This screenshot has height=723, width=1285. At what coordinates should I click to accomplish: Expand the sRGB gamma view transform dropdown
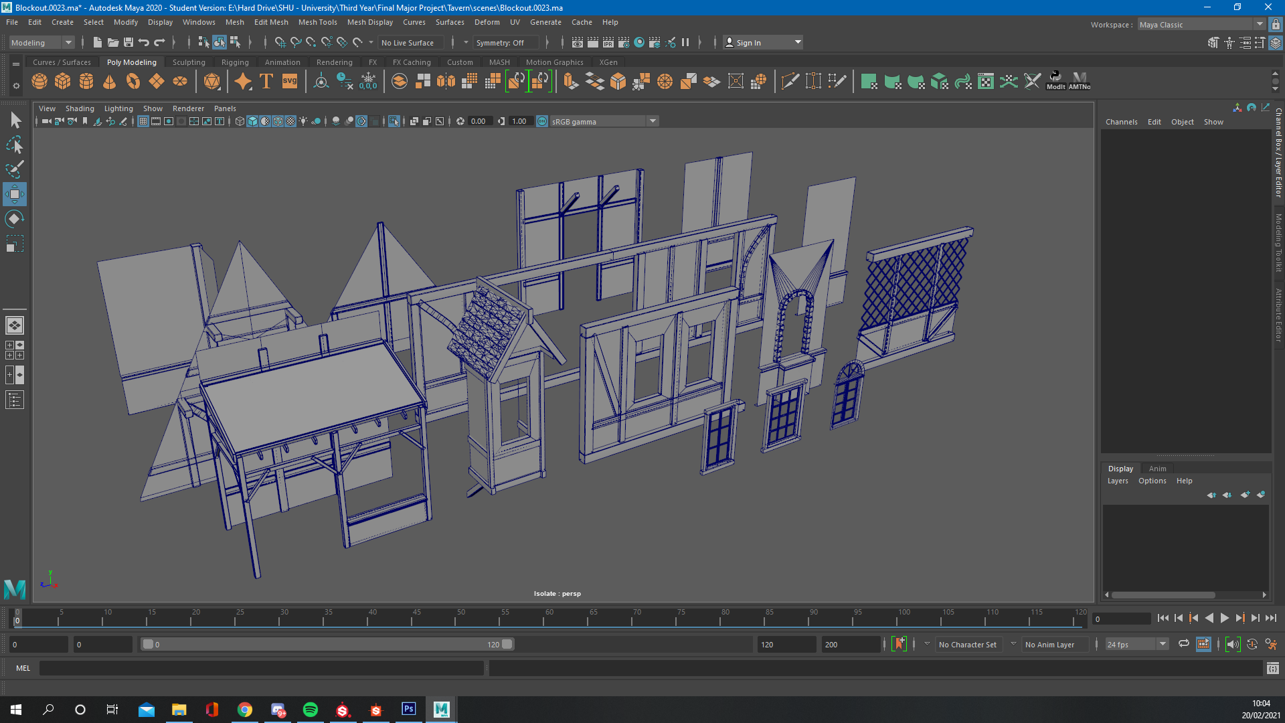tap(653, 121)
